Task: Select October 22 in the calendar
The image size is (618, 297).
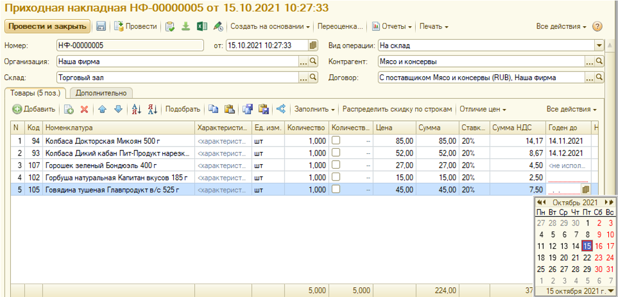Action: tap(587, 258)
